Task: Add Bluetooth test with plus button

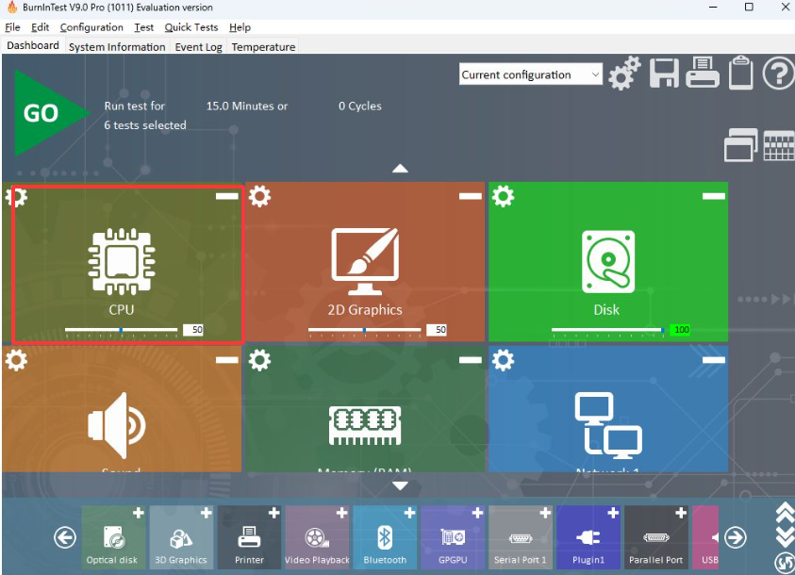Action: 409,514
